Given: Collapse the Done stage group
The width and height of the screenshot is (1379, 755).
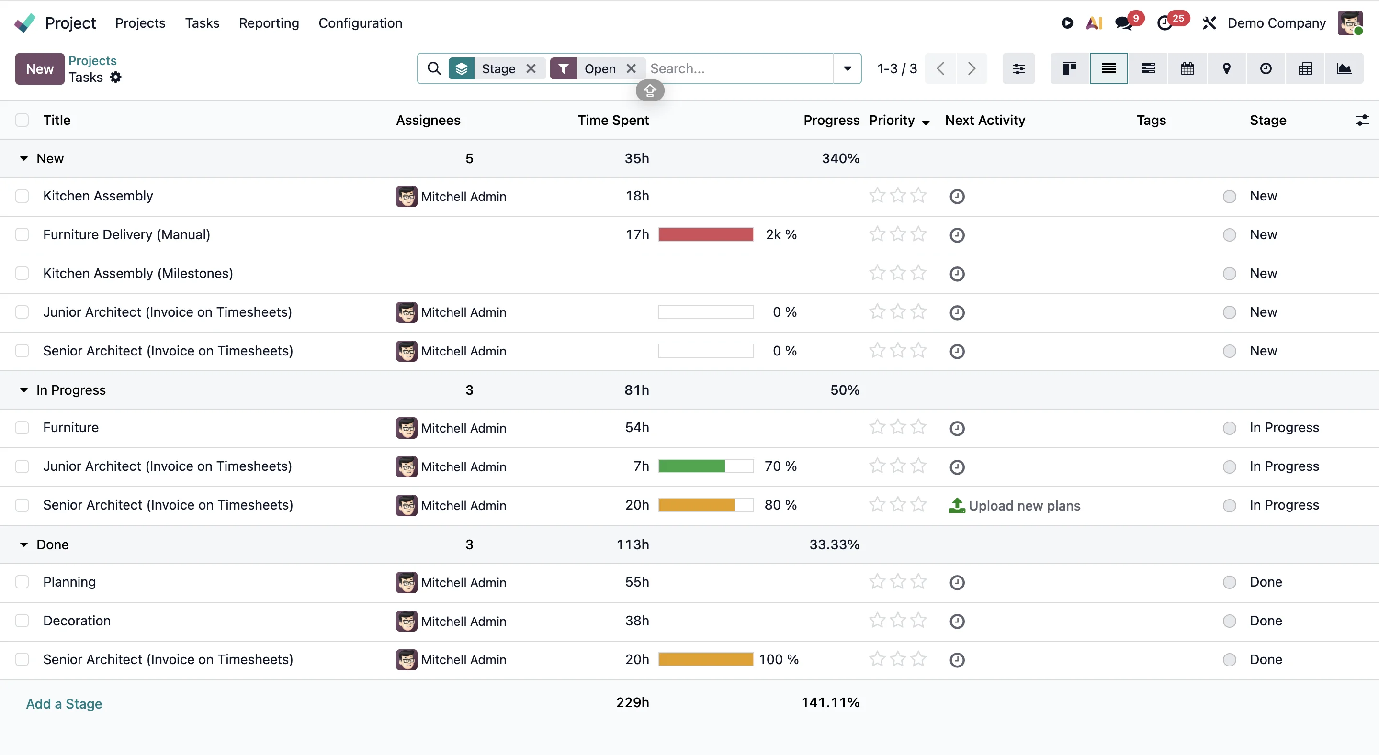Looking at the screenshot, I should 23,544.
